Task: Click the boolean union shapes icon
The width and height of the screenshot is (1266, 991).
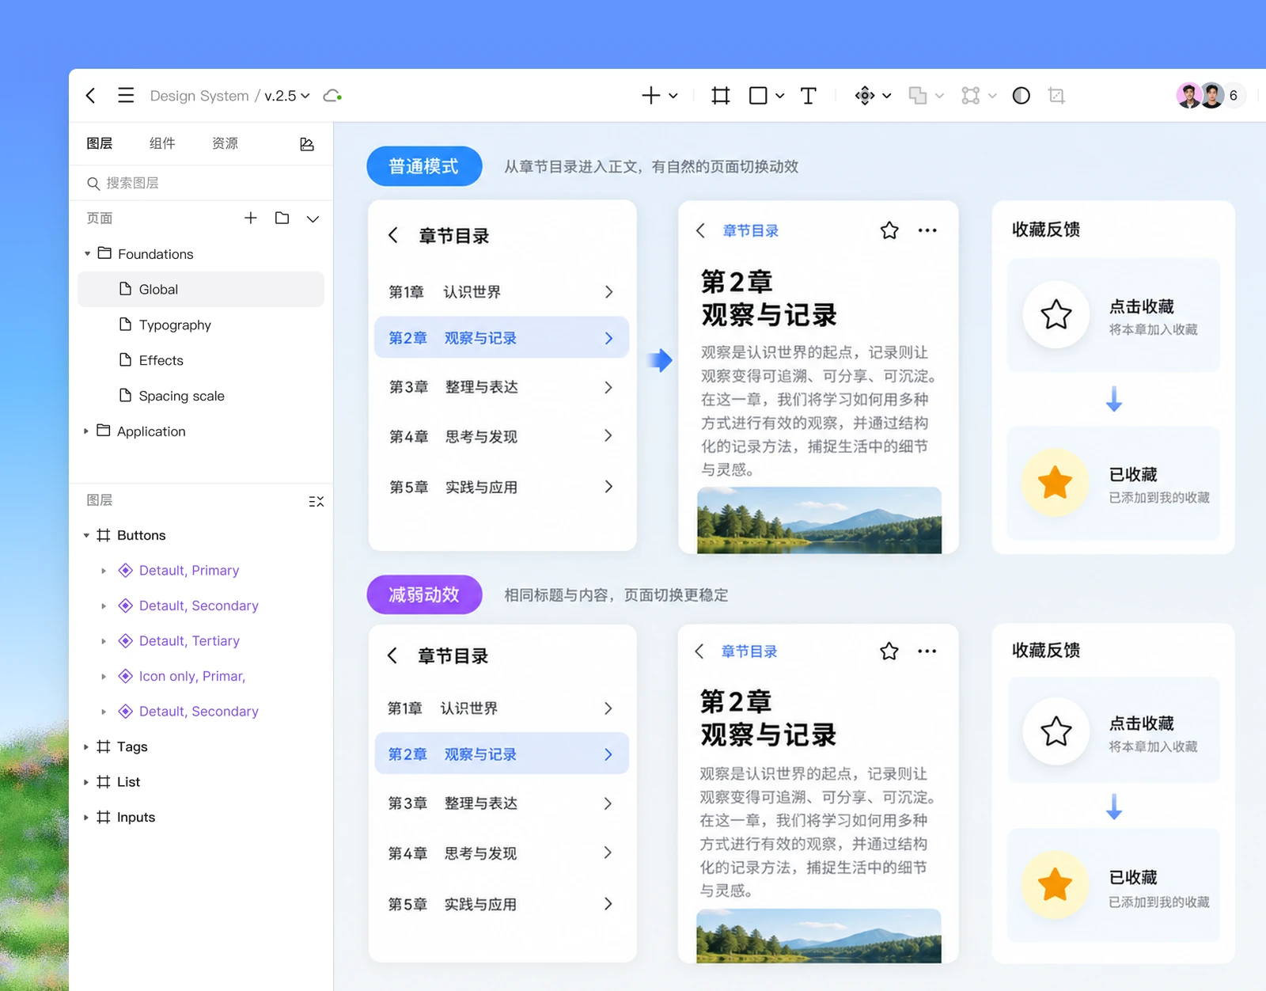Action: pos(918,96)
